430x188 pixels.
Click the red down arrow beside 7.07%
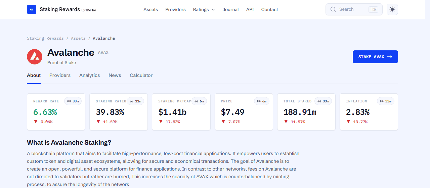point(223,122)
